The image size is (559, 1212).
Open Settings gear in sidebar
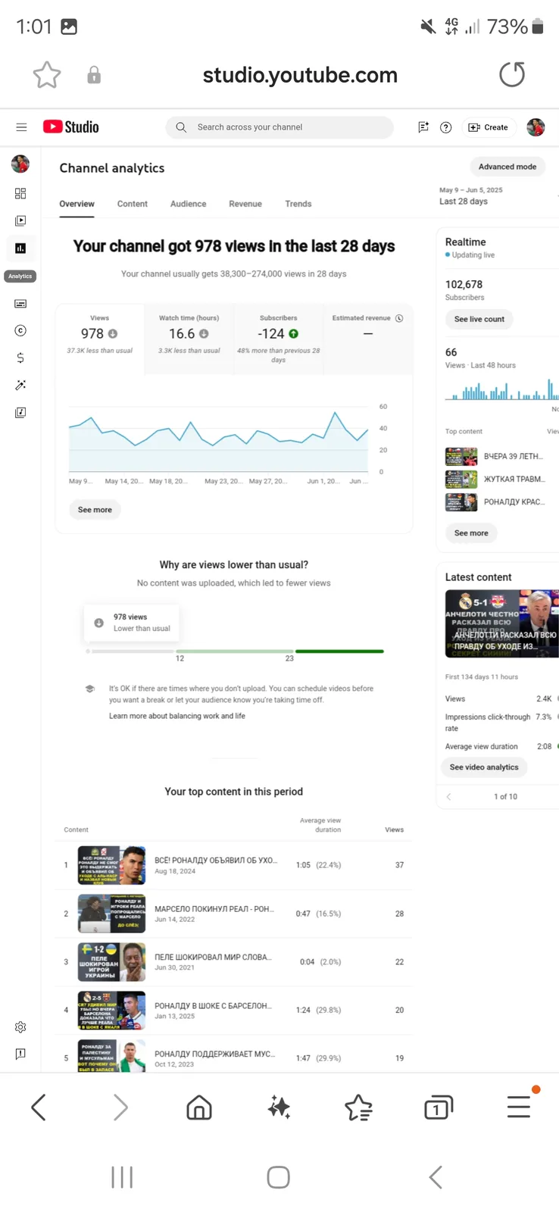pos(20,1027)
